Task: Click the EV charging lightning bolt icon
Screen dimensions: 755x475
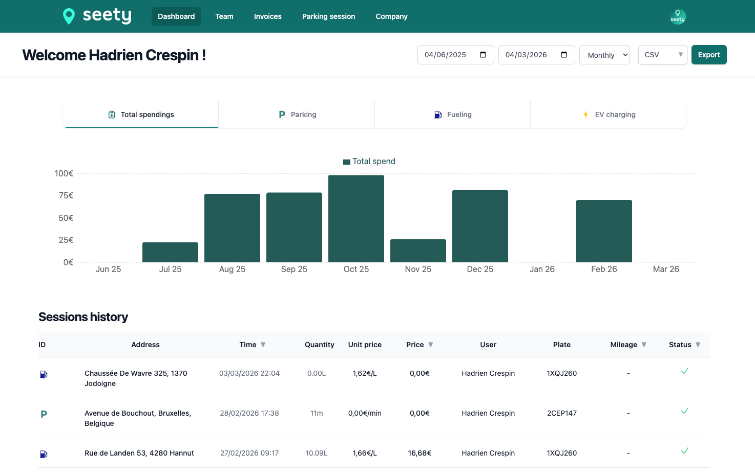Action: (x=585, y=115)
